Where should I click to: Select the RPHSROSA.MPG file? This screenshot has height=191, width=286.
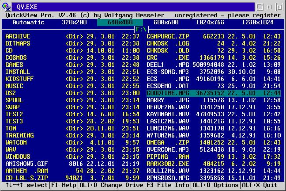tap(214, 178)
